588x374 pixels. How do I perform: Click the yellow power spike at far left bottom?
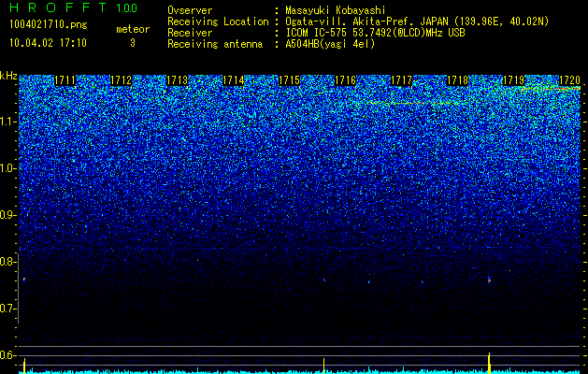point(24,366)
